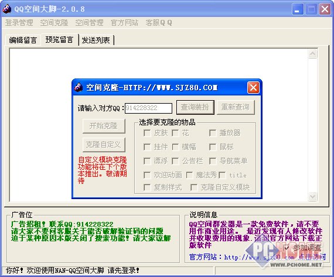Toggle the title checkbox
This screenshot has height=277, width=334.
pos(222,175)
